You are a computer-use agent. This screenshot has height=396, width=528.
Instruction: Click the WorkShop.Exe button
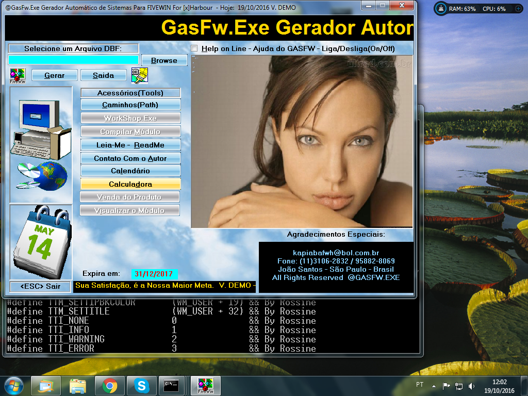[130, 118]
